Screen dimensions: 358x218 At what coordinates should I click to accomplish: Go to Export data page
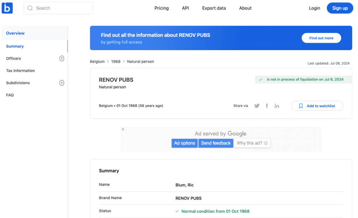point(214,8)
